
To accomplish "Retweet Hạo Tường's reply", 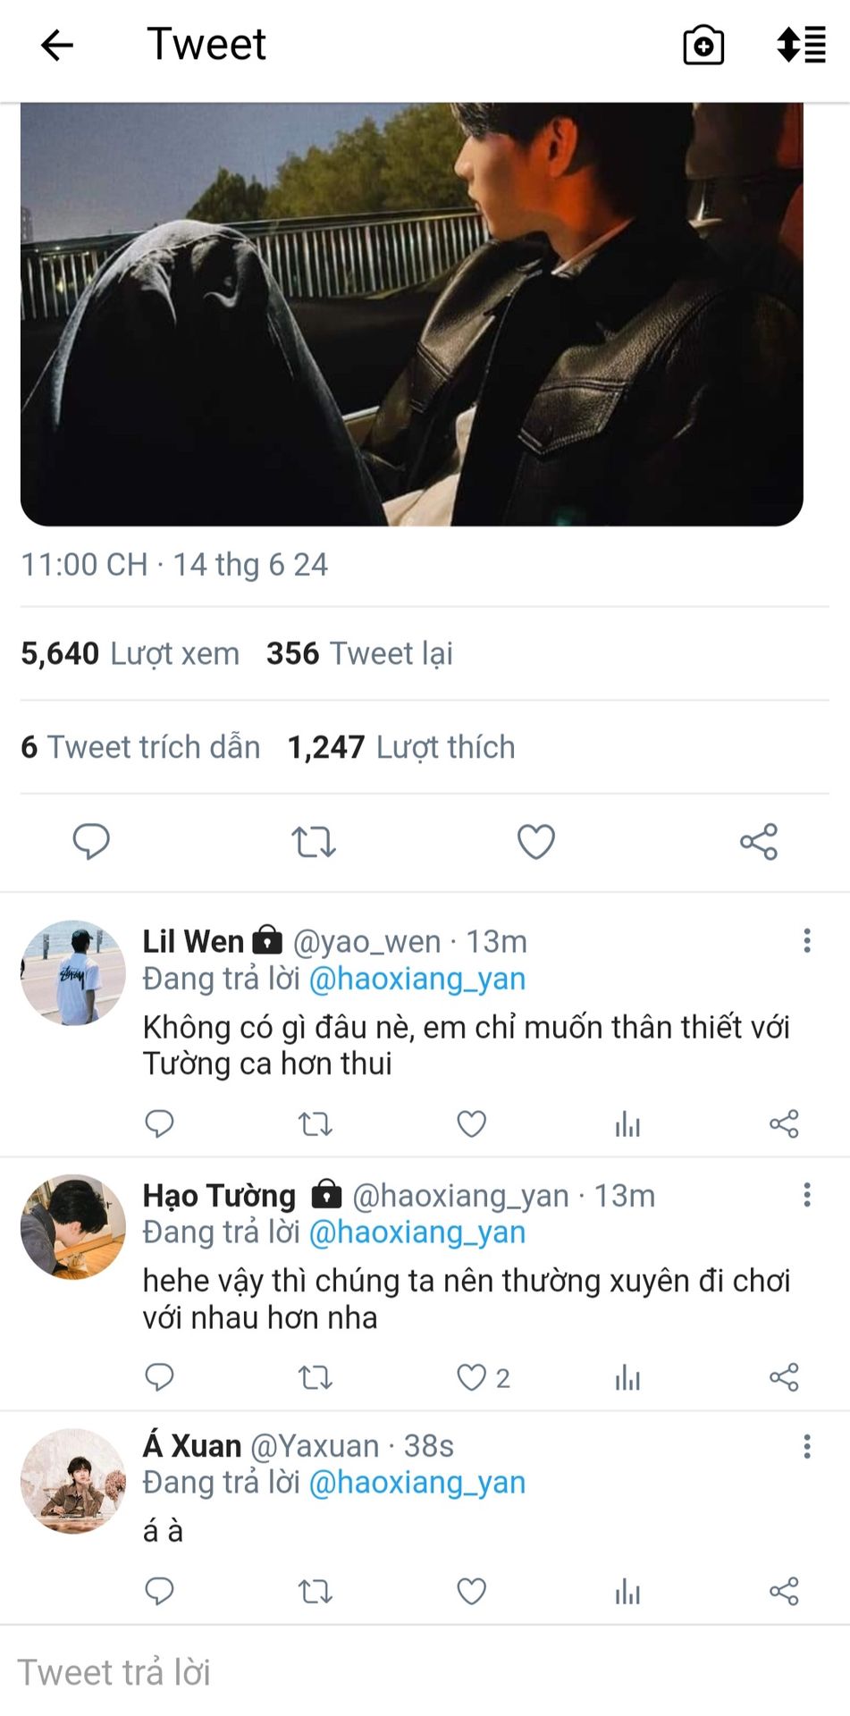I will (x=315, y=1377).
